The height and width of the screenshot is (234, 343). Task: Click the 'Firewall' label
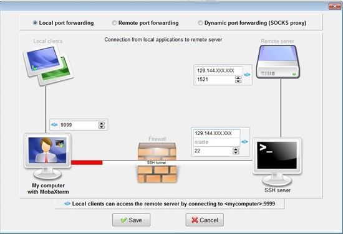point(157,139)
